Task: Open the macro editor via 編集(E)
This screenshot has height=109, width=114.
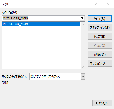Action: (x=100, y=37)
